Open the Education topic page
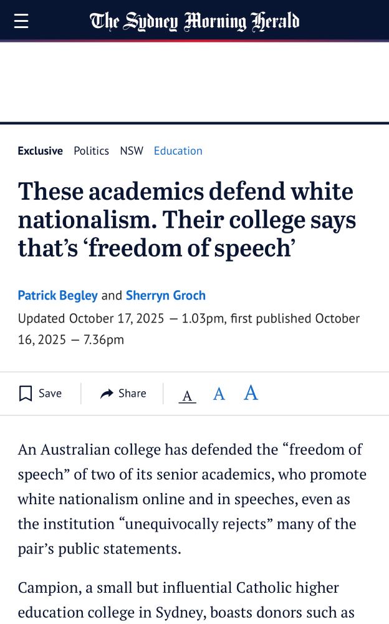This screenshot has width=389, height=624. point(178,150)
